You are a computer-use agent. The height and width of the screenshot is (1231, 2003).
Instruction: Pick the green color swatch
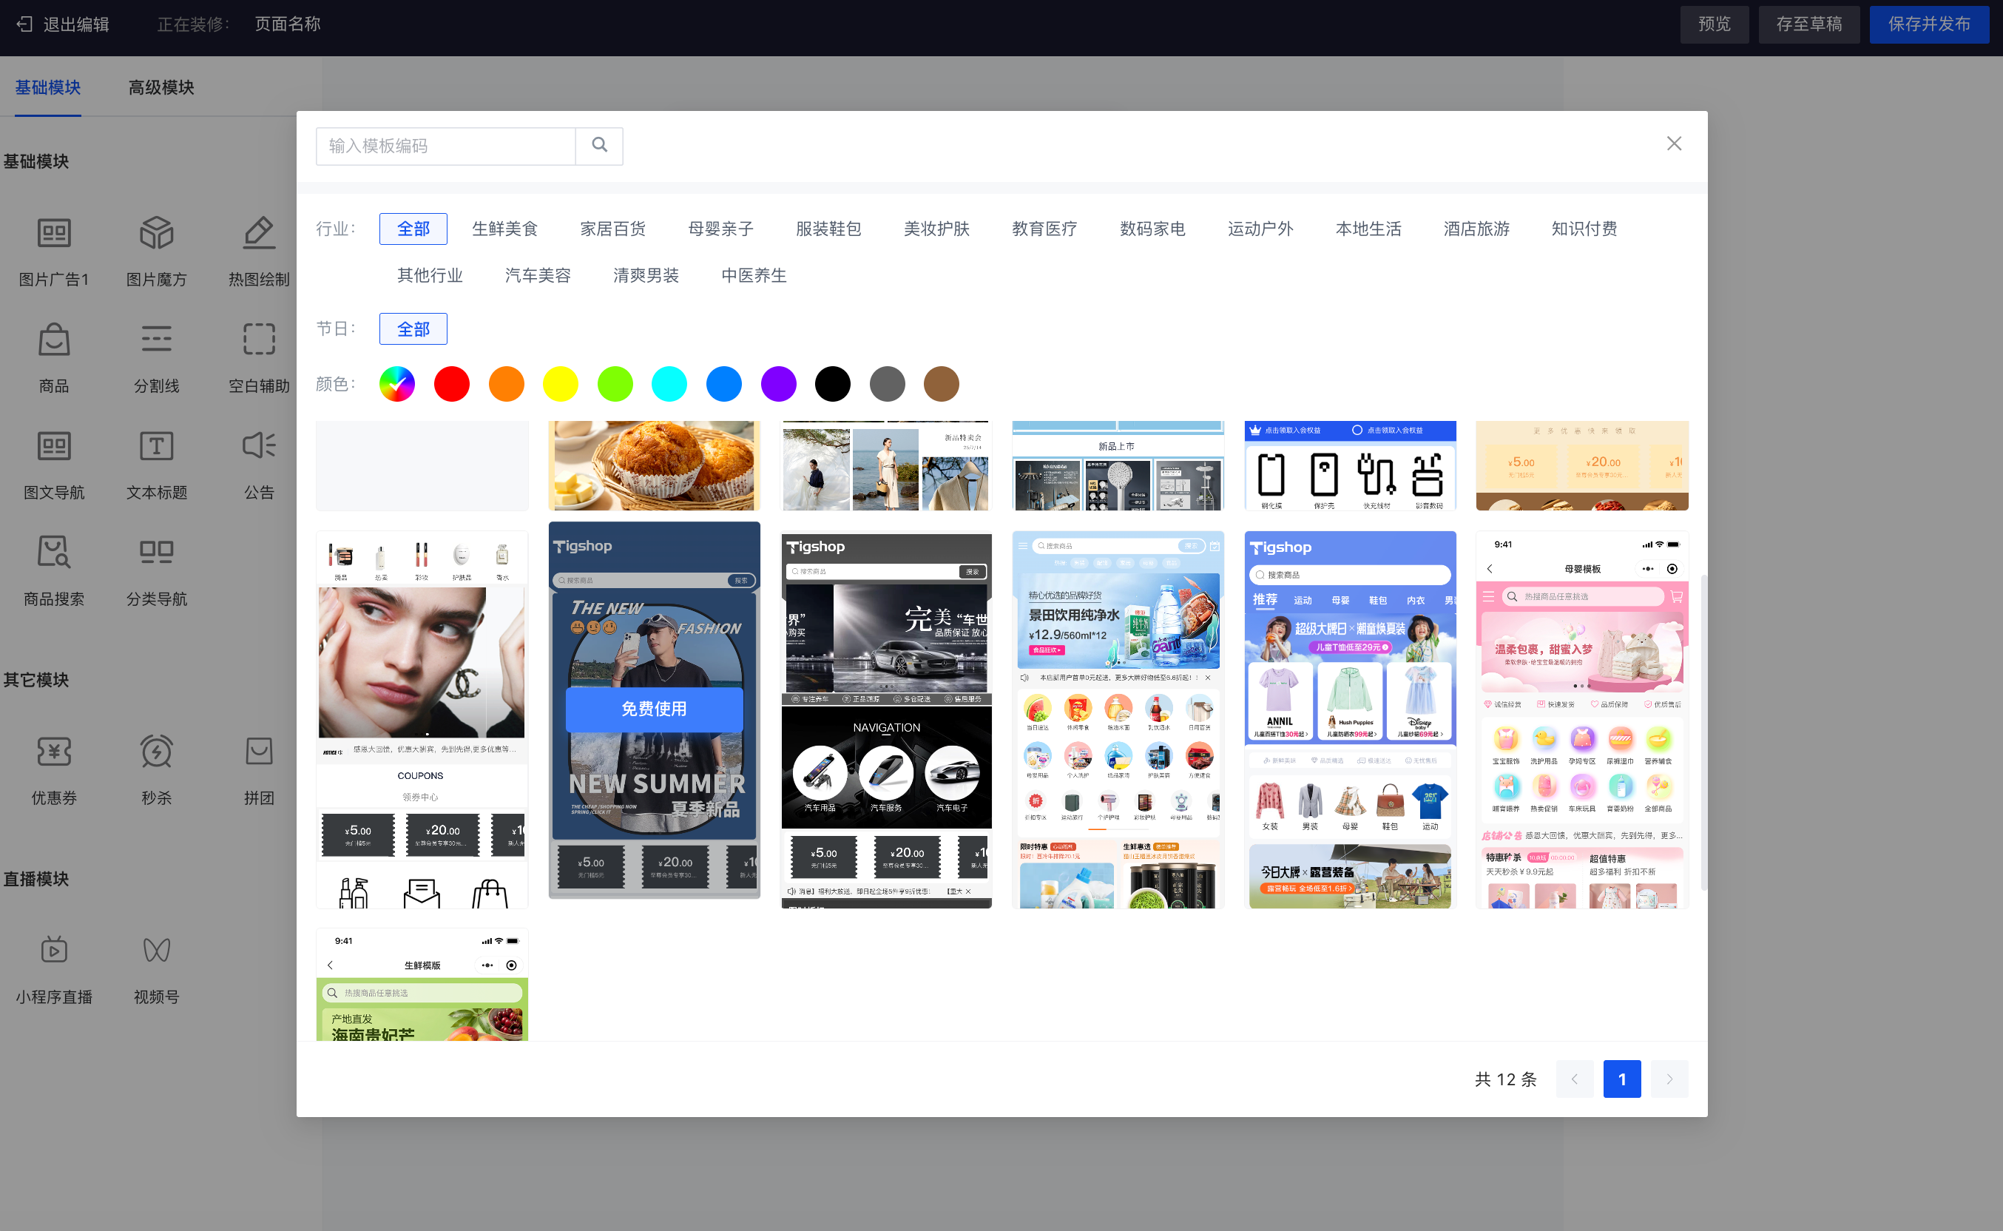[x=615, y=384]
